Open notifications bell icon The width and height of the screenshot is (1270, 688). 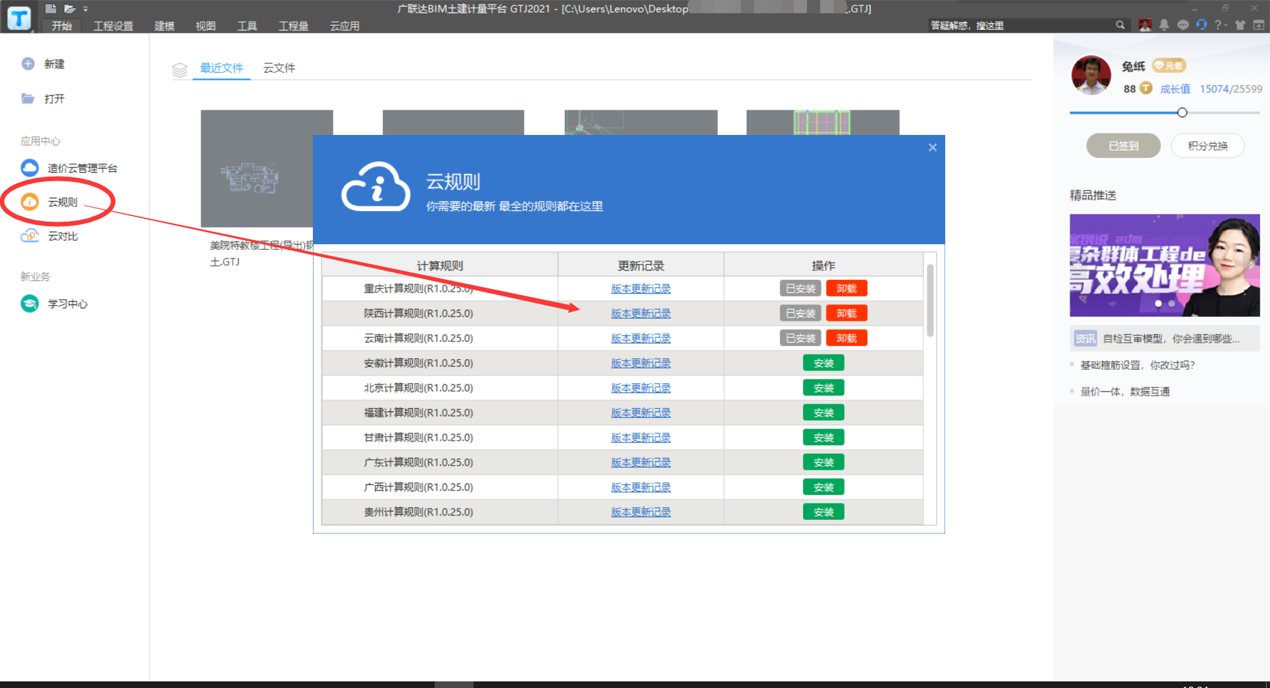1164,25
